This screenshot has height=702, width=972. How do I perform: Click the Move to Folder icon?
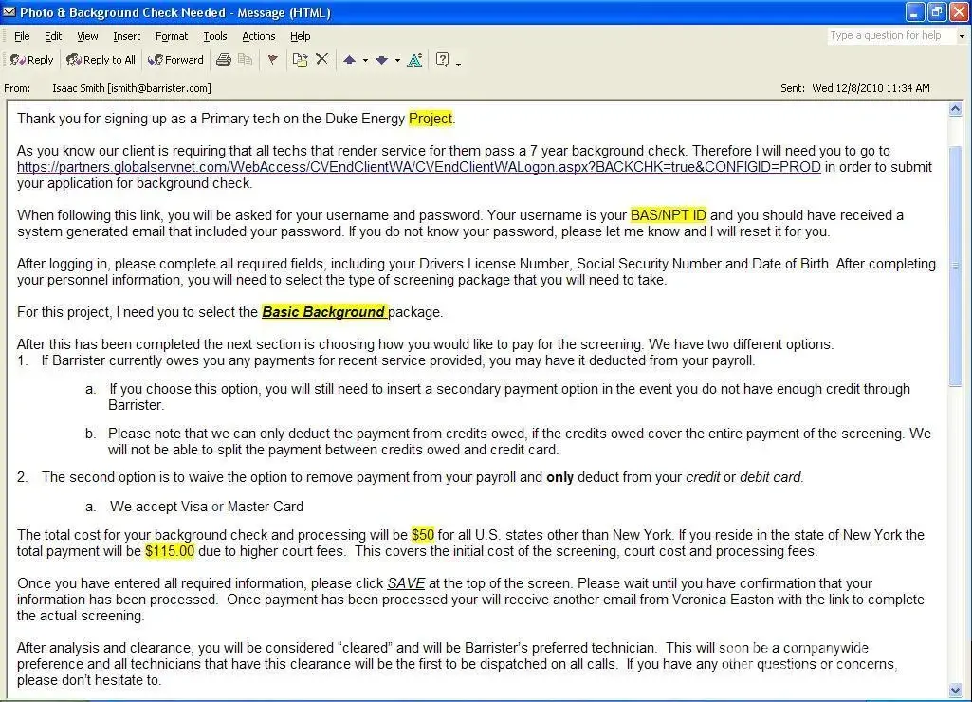[x=300, y=60]
